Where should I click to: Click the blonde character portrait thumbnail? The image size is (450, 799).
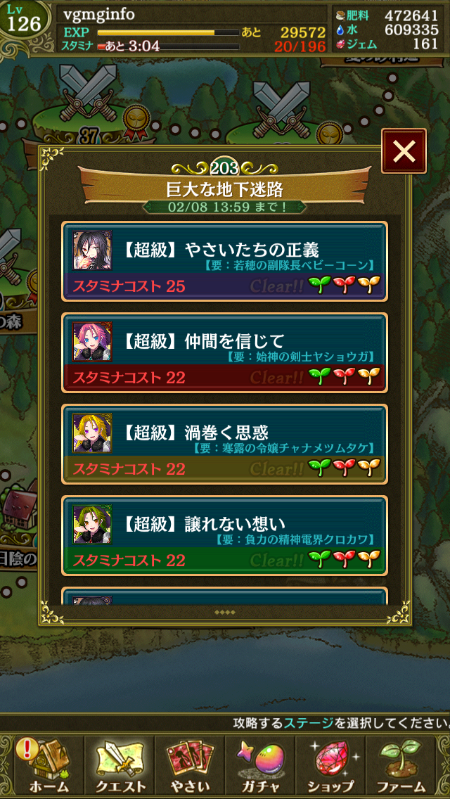[x=92, y=433]
